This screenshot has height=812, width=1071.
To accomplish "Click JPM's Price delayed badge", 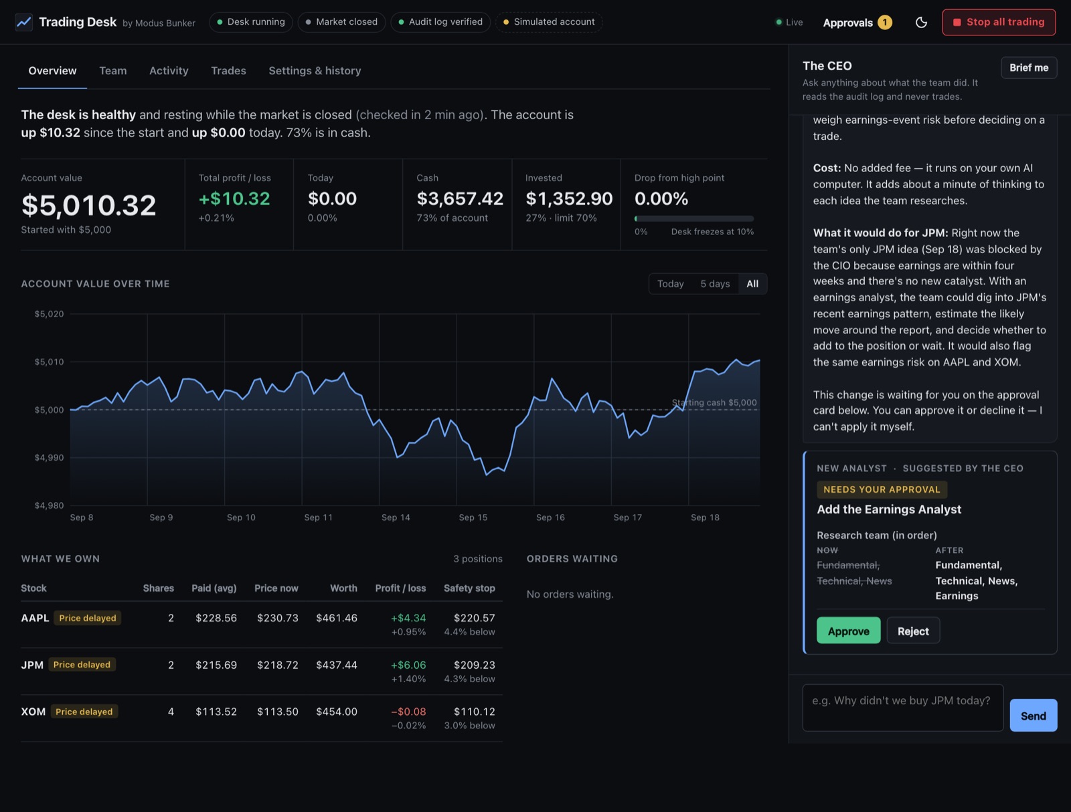I will (x=82, y=665).
